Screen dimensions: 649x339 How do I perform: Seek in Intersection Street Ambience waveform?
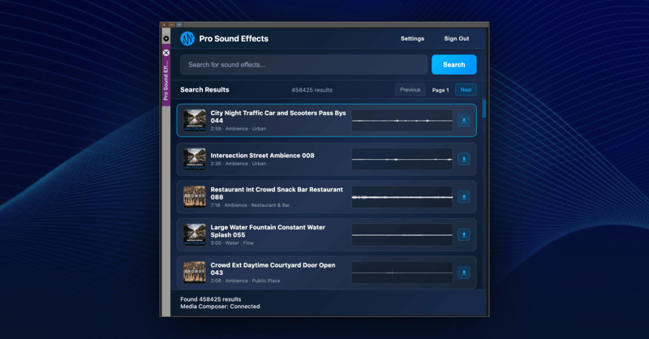point(402,159)
